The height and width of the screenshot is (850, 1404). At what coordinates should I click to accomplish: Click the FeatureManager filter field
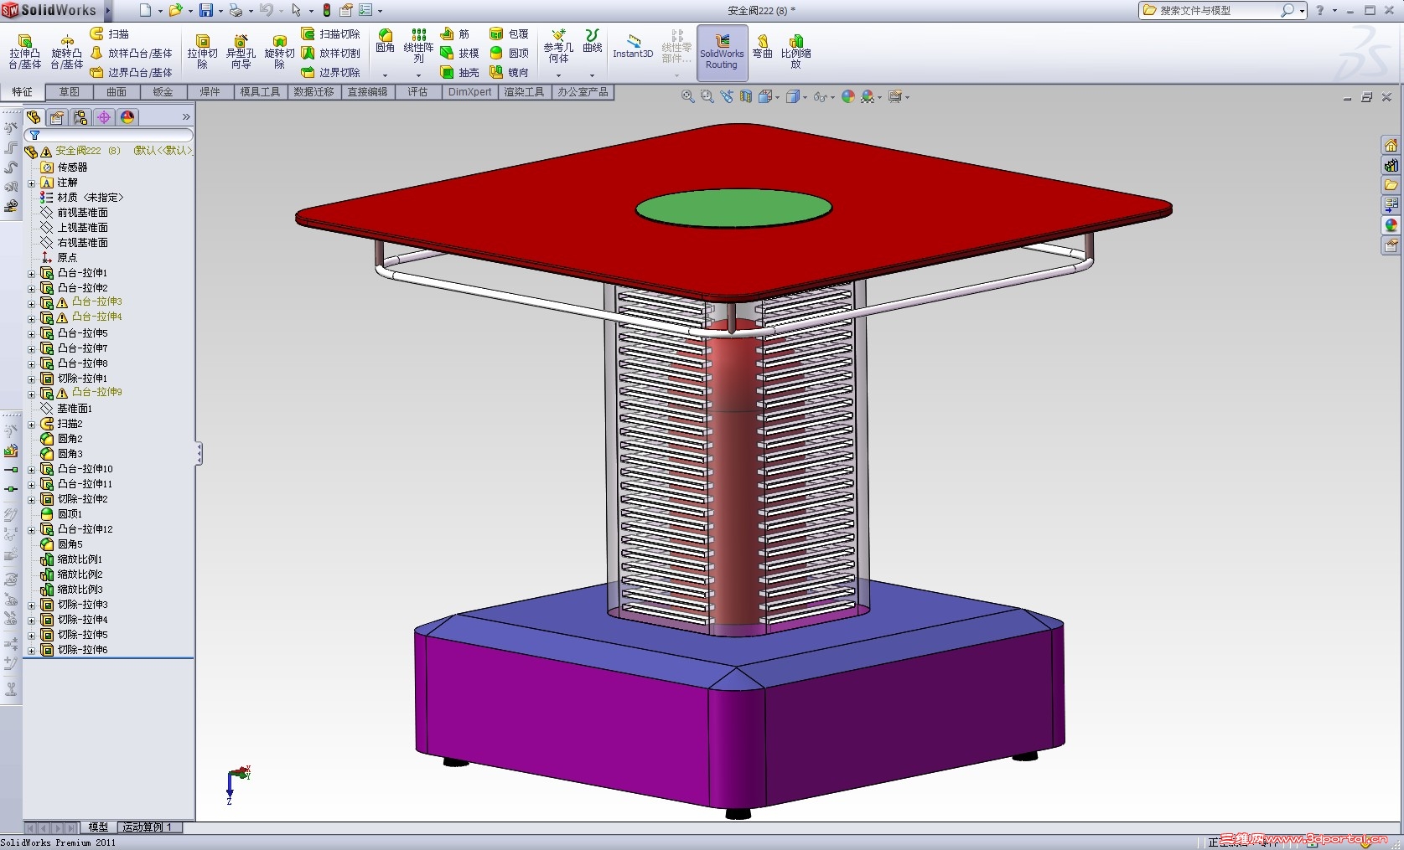click(x=109, y=135)
